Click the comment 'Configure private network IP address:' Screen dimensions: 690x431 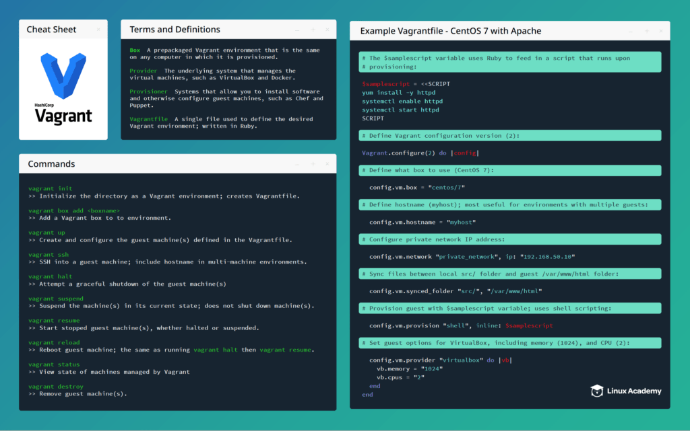click(510, 239)
